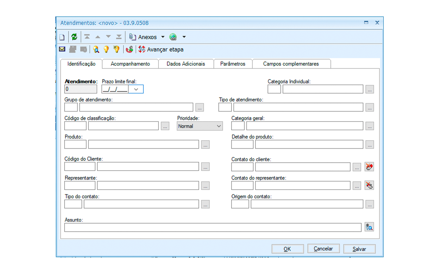Select the Campos complementares tab
The height and width of the screenshot is (274, 439).
pos(291,64)
